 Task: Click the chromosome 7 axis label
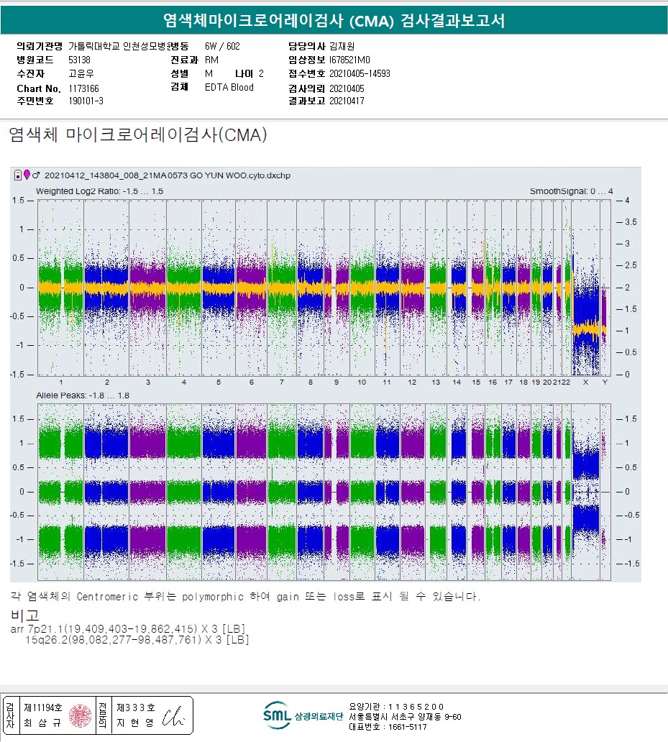pos(281,382)
